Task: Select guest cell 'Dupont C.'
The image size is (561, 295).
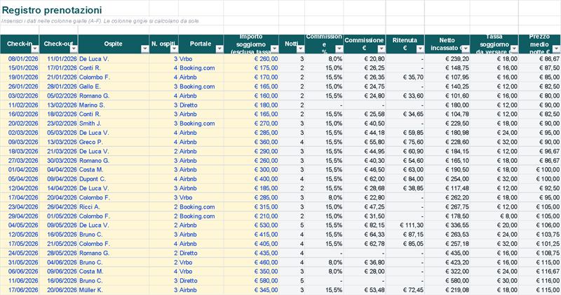Action: [x=114, y=179]
